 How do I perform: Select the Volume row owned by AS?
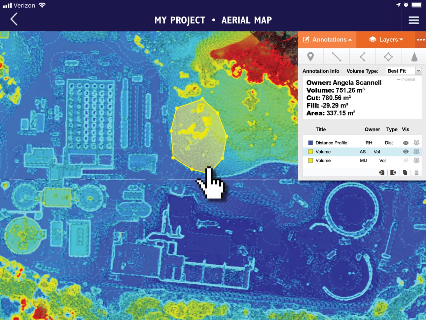[x=362, y=152]
